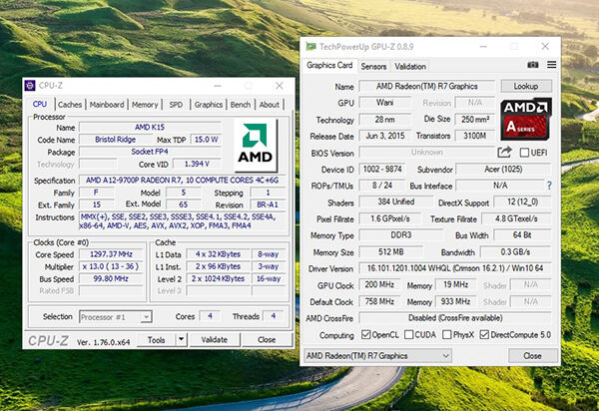Click the Bus Speed value 99.80 MHz

tap(111, 278)
